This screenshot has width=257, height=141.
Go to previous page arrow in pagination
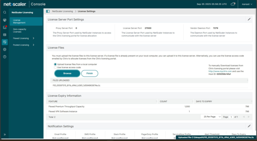(x=244, y=117)
